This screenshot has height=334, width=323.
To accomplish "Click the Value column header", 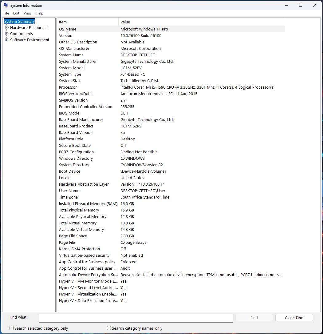I will [125, 22].
